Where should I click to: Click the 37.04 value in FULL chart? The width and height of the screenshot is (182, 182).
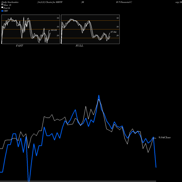coord(114,32)
